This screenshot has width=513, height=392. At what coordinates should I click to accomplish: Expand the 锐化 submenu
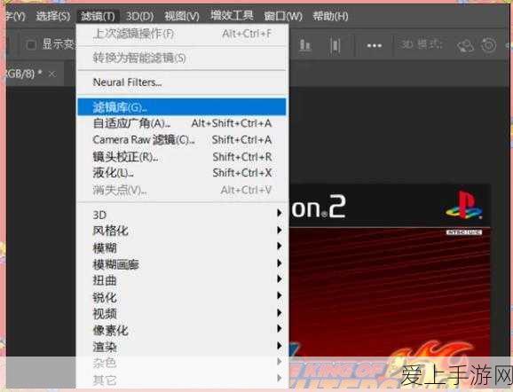pyautogui.click(x=182, y=297)
